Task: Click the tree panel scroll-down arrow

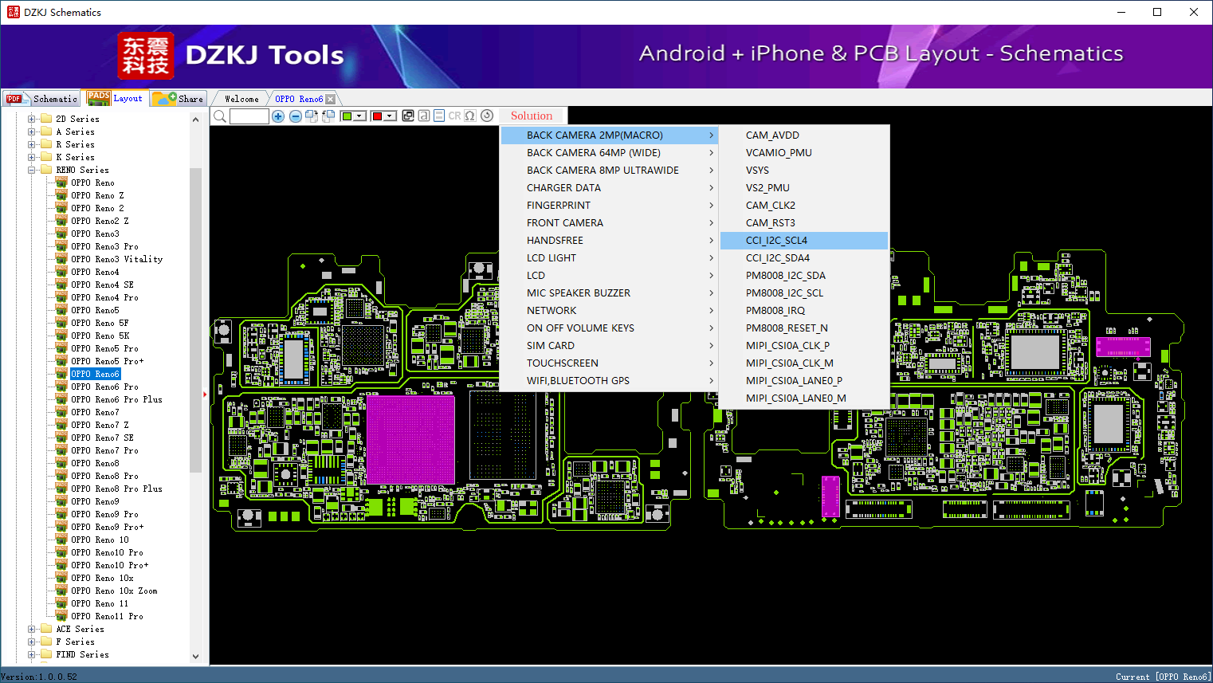Action: 196,657
